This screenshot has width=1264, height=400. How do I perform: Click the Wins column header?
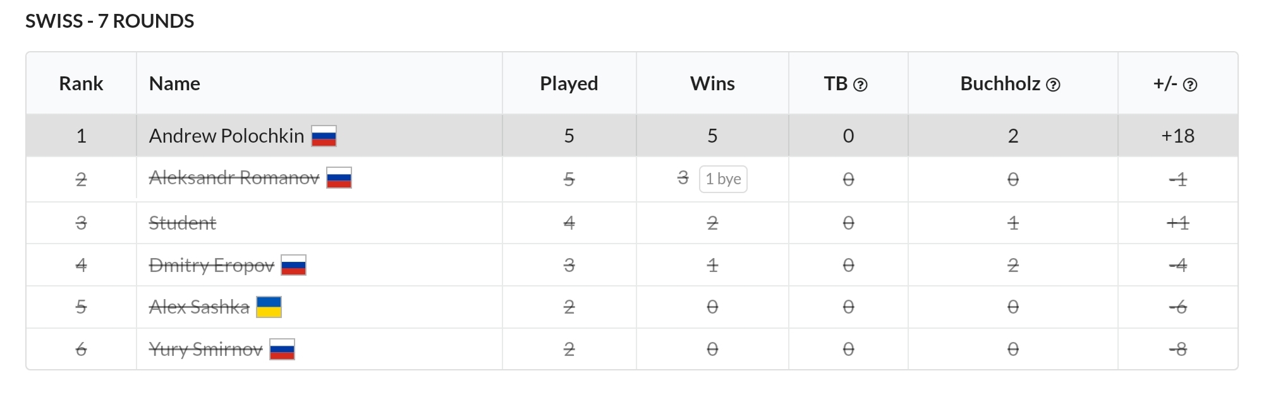point(712,83)
